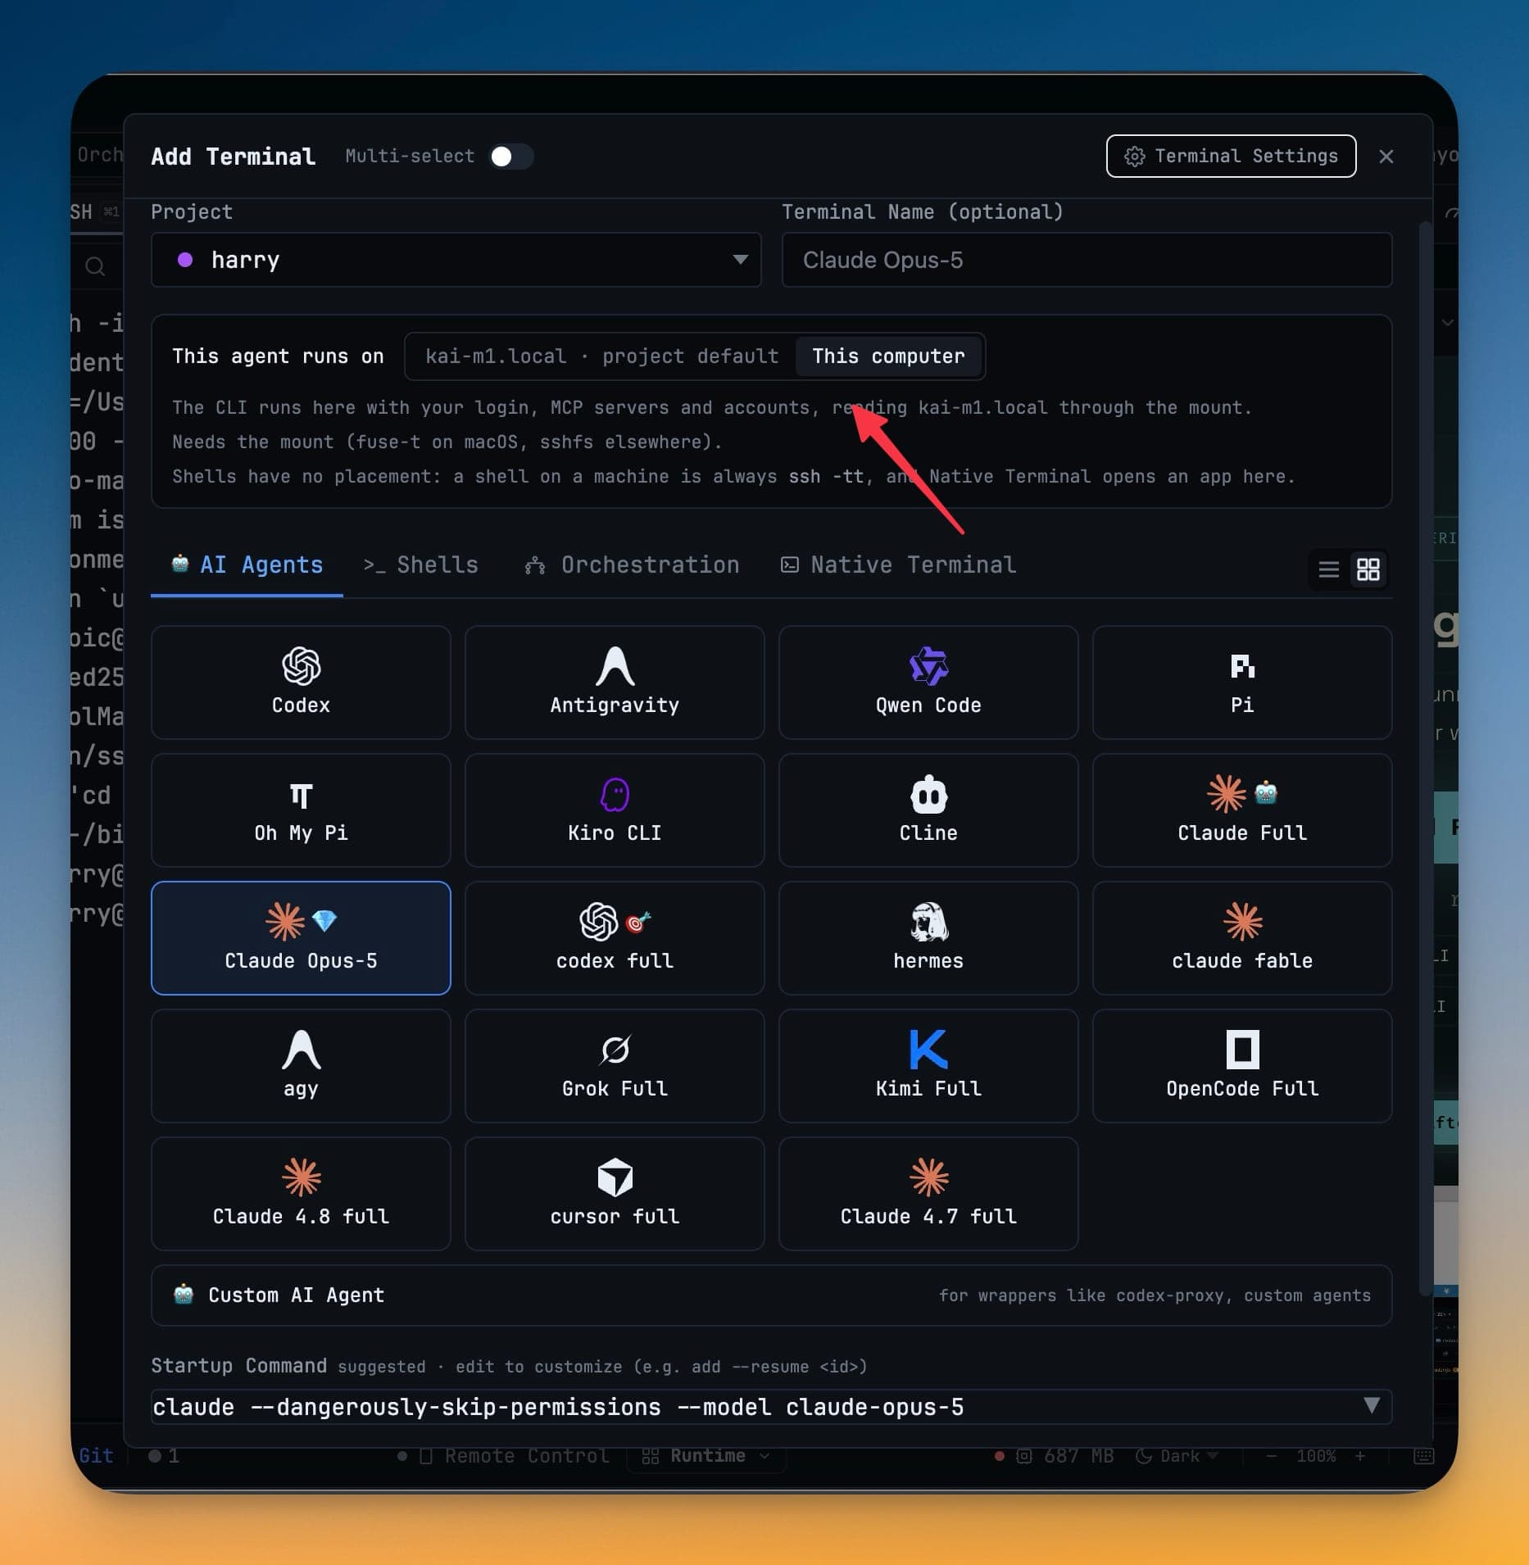Switch to list view layout
Image resolution: width=1529 pixels, height=1565 pixels.
[x=1328, y=569]
